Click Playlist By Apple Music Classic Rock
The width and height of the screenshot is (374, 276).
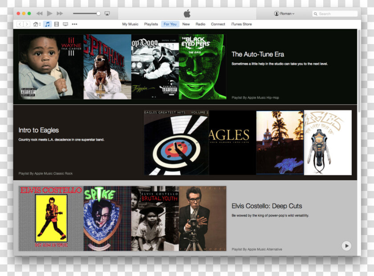(x=45, y=174)
